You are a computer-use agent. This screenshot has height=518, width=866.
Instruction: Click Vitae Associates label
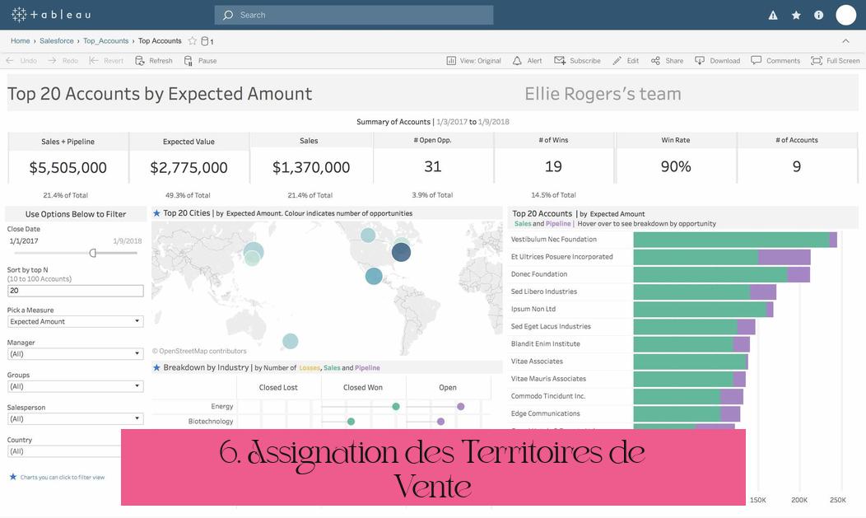(537, 362)
